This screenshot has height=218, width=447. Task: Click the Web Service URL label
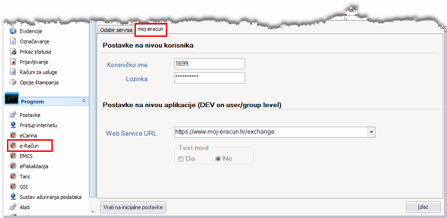[x=131, y=133]
